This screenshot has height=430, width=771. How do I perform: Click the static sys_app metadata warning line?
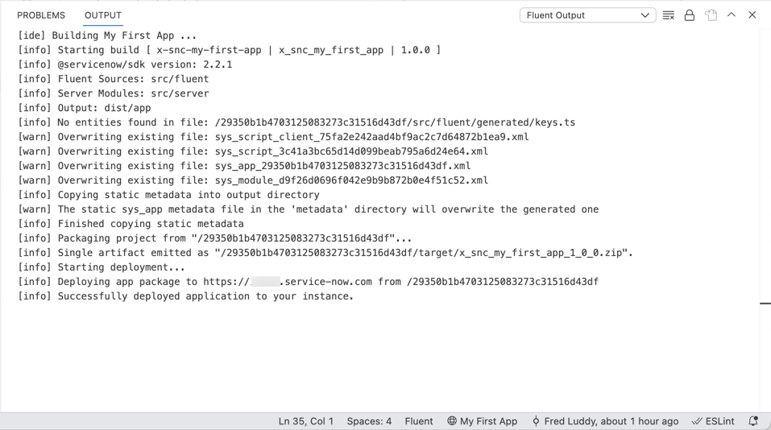(309, 209)
